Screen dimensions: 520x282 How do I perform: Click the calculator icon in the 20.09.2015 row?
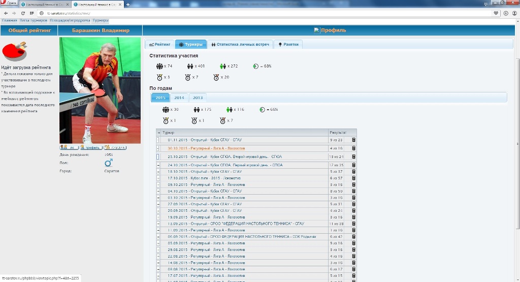point(353,210)
